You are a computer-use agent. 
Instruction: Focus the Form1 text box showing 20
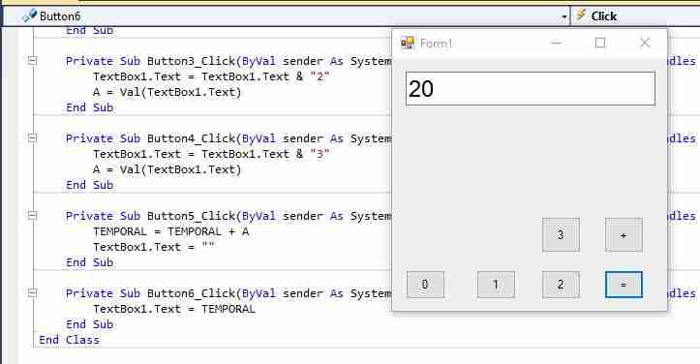531,88
